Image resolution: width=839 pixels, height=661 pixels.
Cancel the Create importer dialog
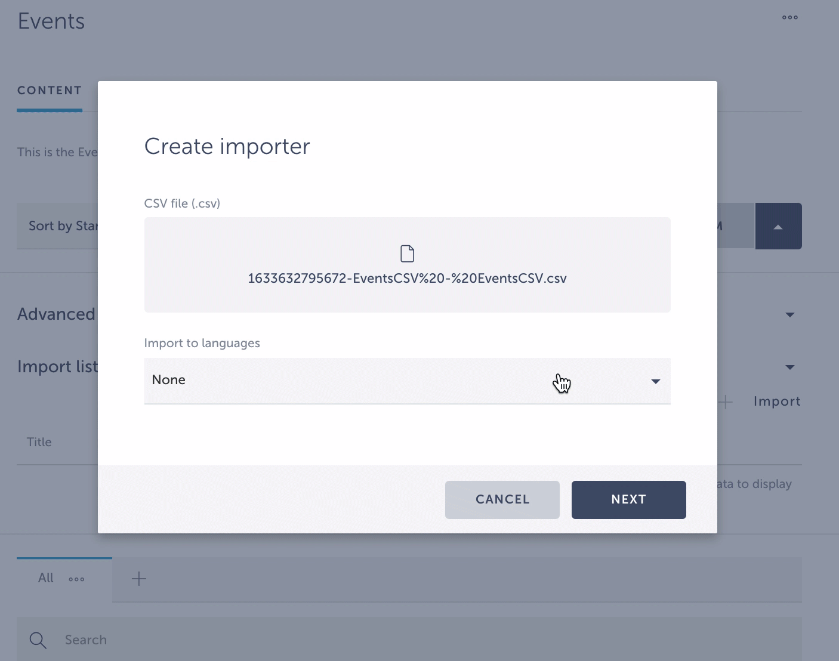tap(502, 499)
